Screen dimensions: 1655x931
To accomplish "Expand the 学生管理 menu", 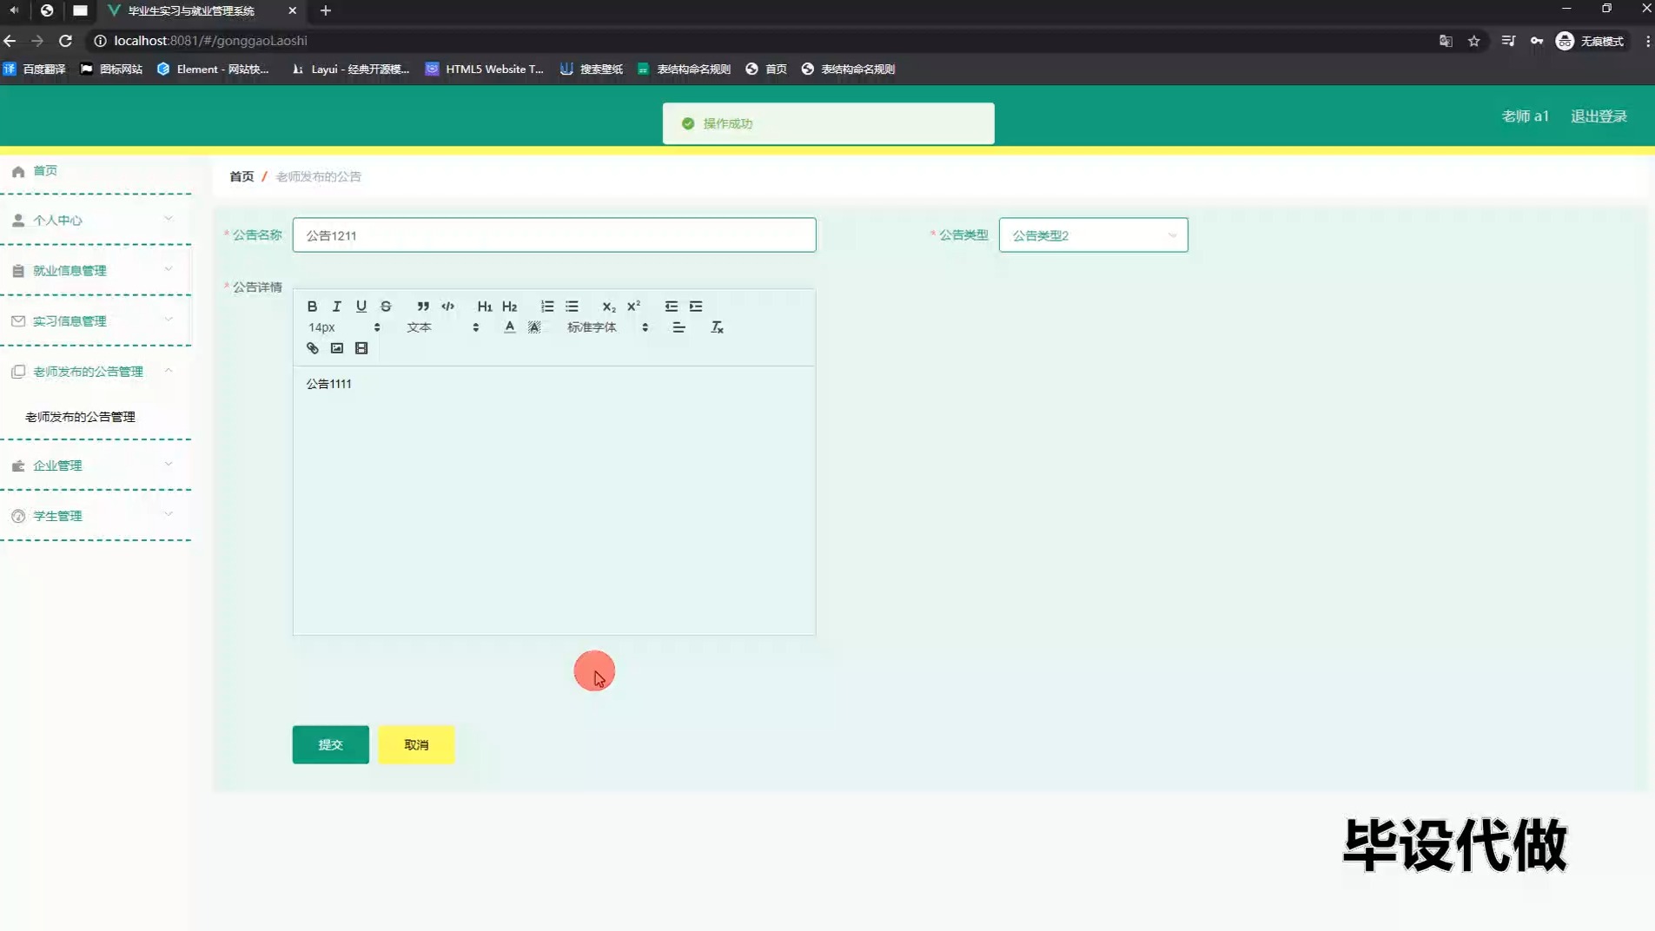I will point(96,516).
